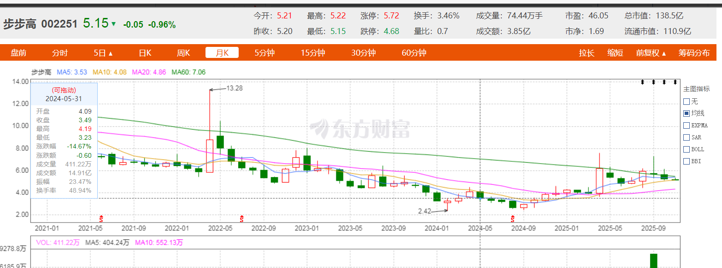Switch to the 5分钟 chart

[264, 53]
